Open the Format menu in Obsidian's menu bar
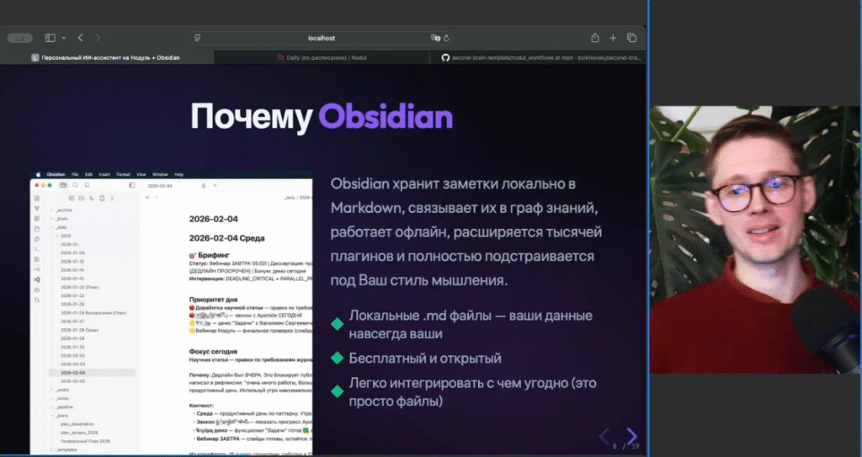862x457 pixels. pyautogui.click(x=123, y=174)
